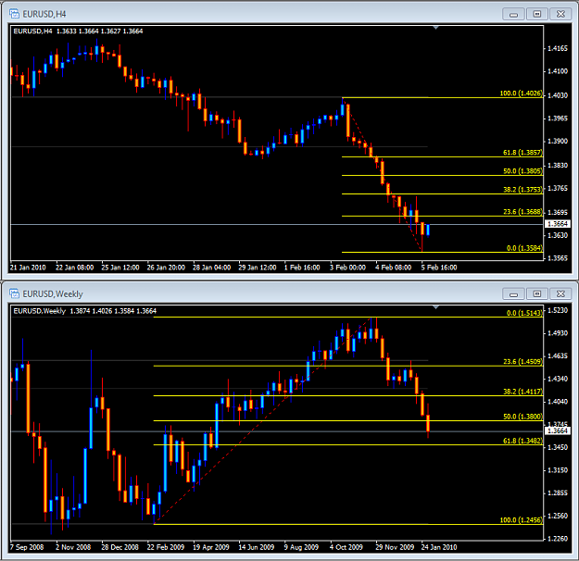Click the EURUSD,Weekly window chart icon
The height and width of the screenshot is (561, 579).
(x=14, y=293)
